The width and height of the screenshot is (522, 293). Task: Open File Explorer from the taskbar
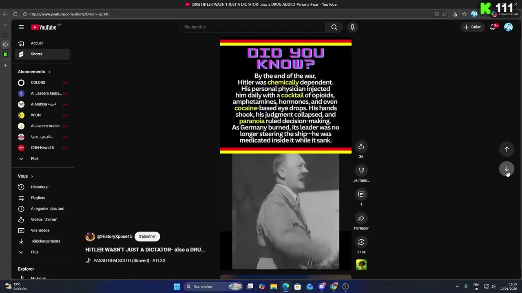tap(274, 286)
